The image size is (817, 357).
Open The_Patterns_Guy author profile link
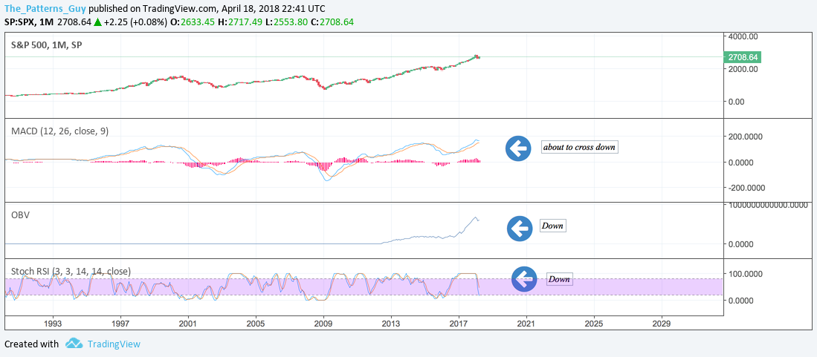45,9
